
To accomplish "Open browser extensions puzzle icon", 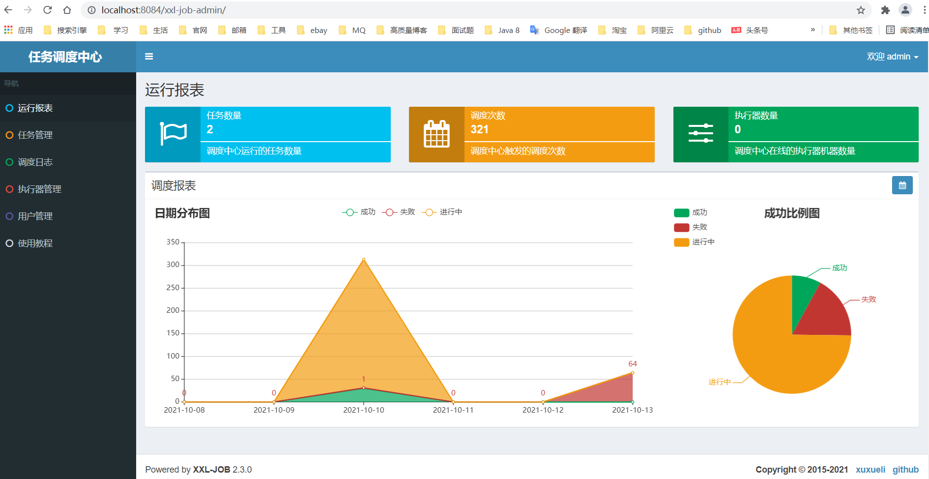I will coord(885,10).
